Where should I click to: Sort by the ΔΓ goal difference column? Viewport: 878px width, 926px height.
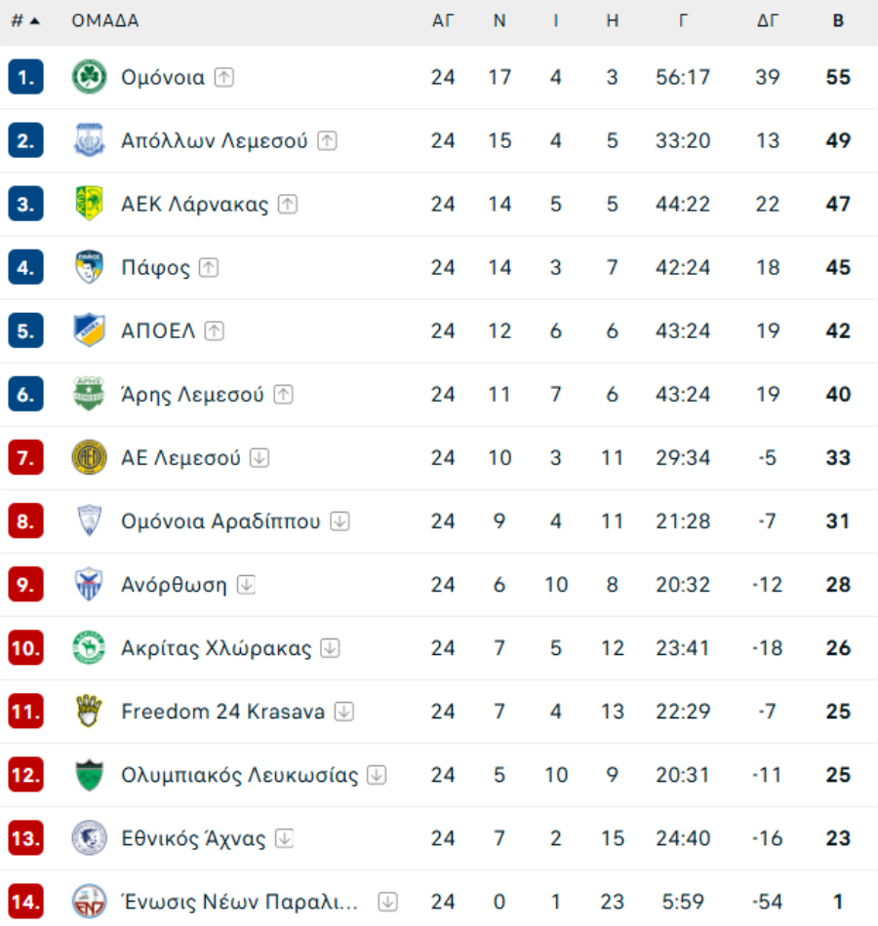click(x=768, y=20)
